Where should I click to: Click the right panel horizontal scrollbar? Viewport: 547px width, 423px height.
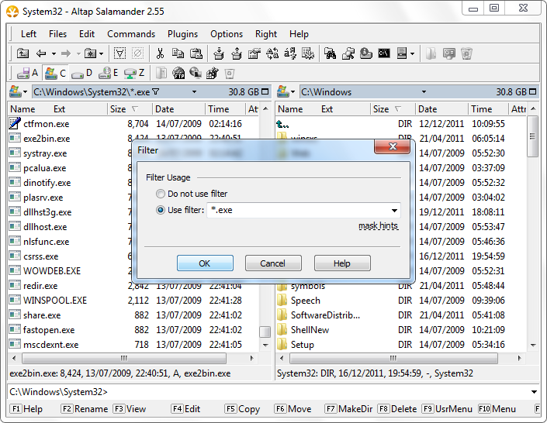(393, 358)
